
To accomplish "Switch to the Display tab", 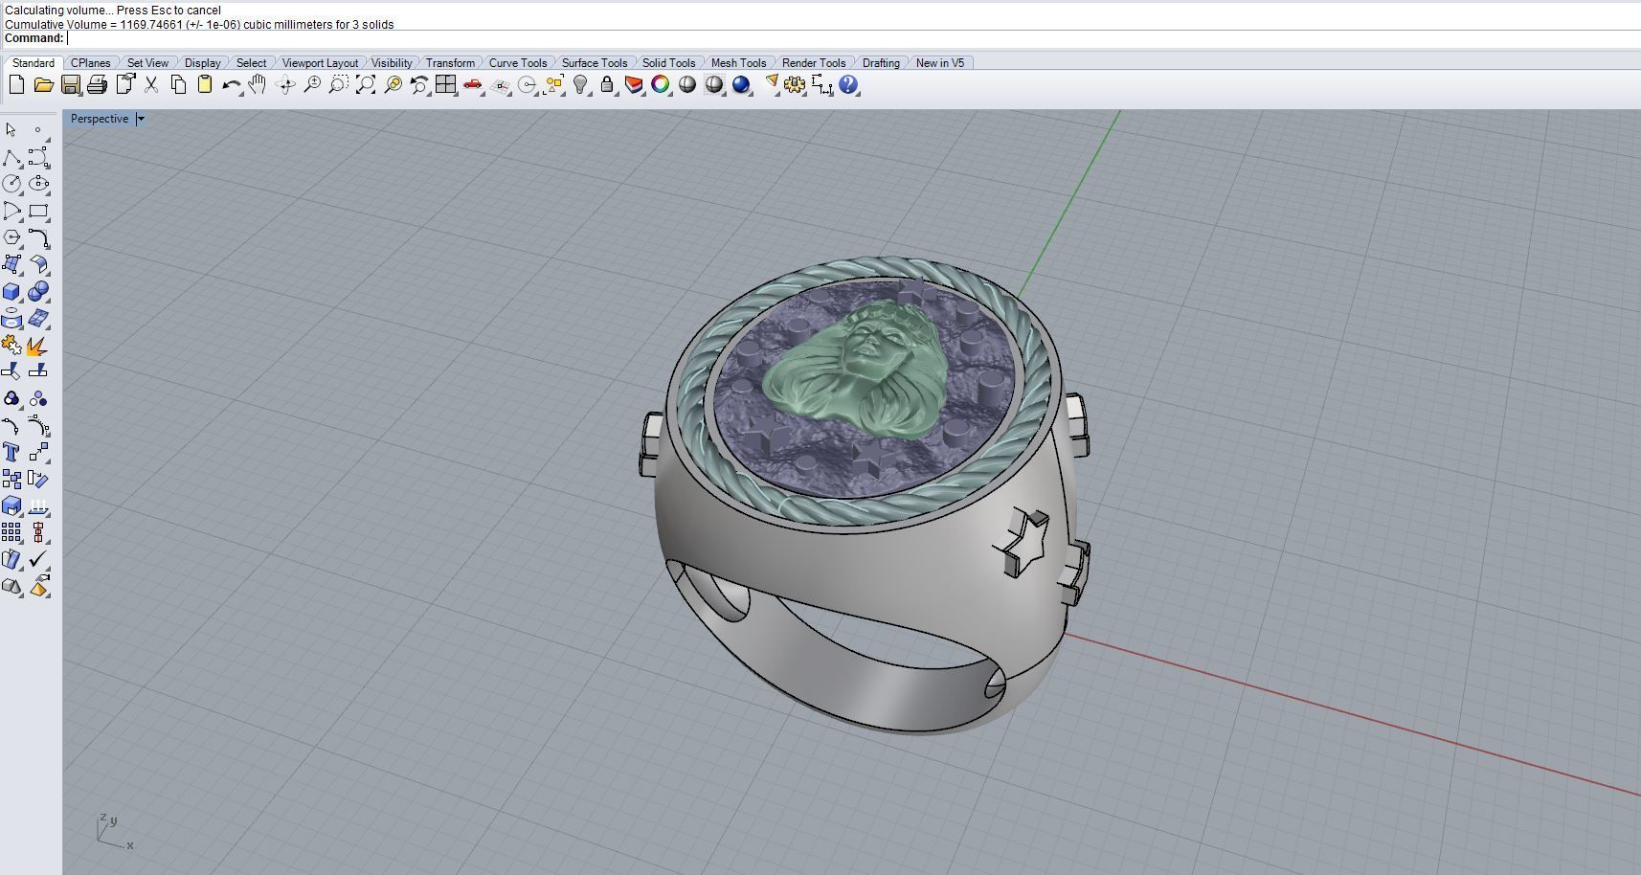I will pos(202,63).
